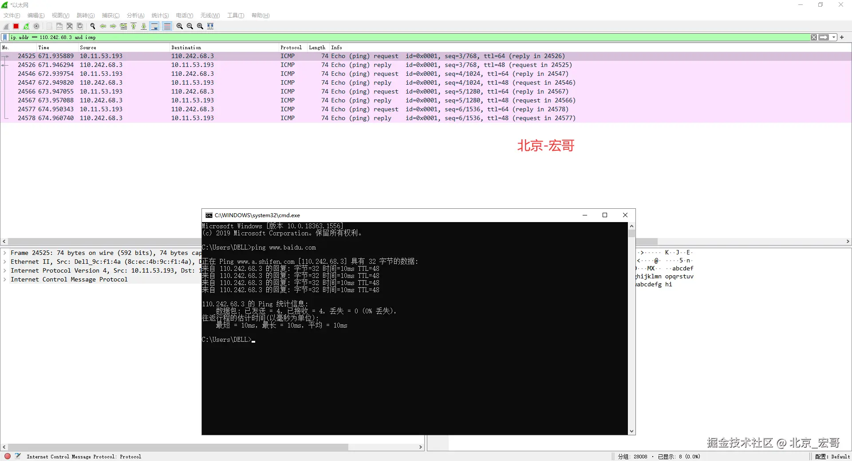Open the 电话(Y) menu
852x461 pixels.
[x=185, y=16]
